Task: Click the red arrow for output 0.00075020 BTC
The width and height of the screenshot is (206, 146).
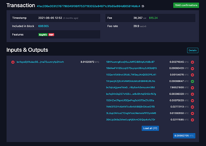Action: pos(192,101)
